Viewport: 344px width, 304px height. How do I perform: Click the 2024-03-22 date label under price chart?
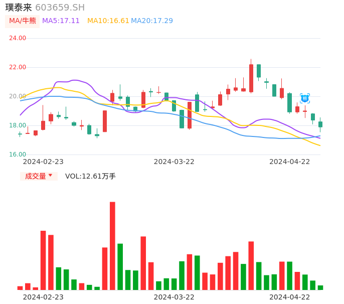click(174, 162)
